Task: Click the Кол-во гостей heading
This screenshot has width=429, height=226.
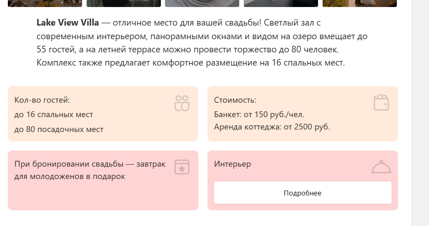Action: 42,100
